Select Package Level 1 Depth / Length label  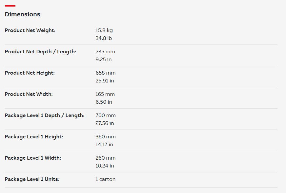tap(45, 115)
